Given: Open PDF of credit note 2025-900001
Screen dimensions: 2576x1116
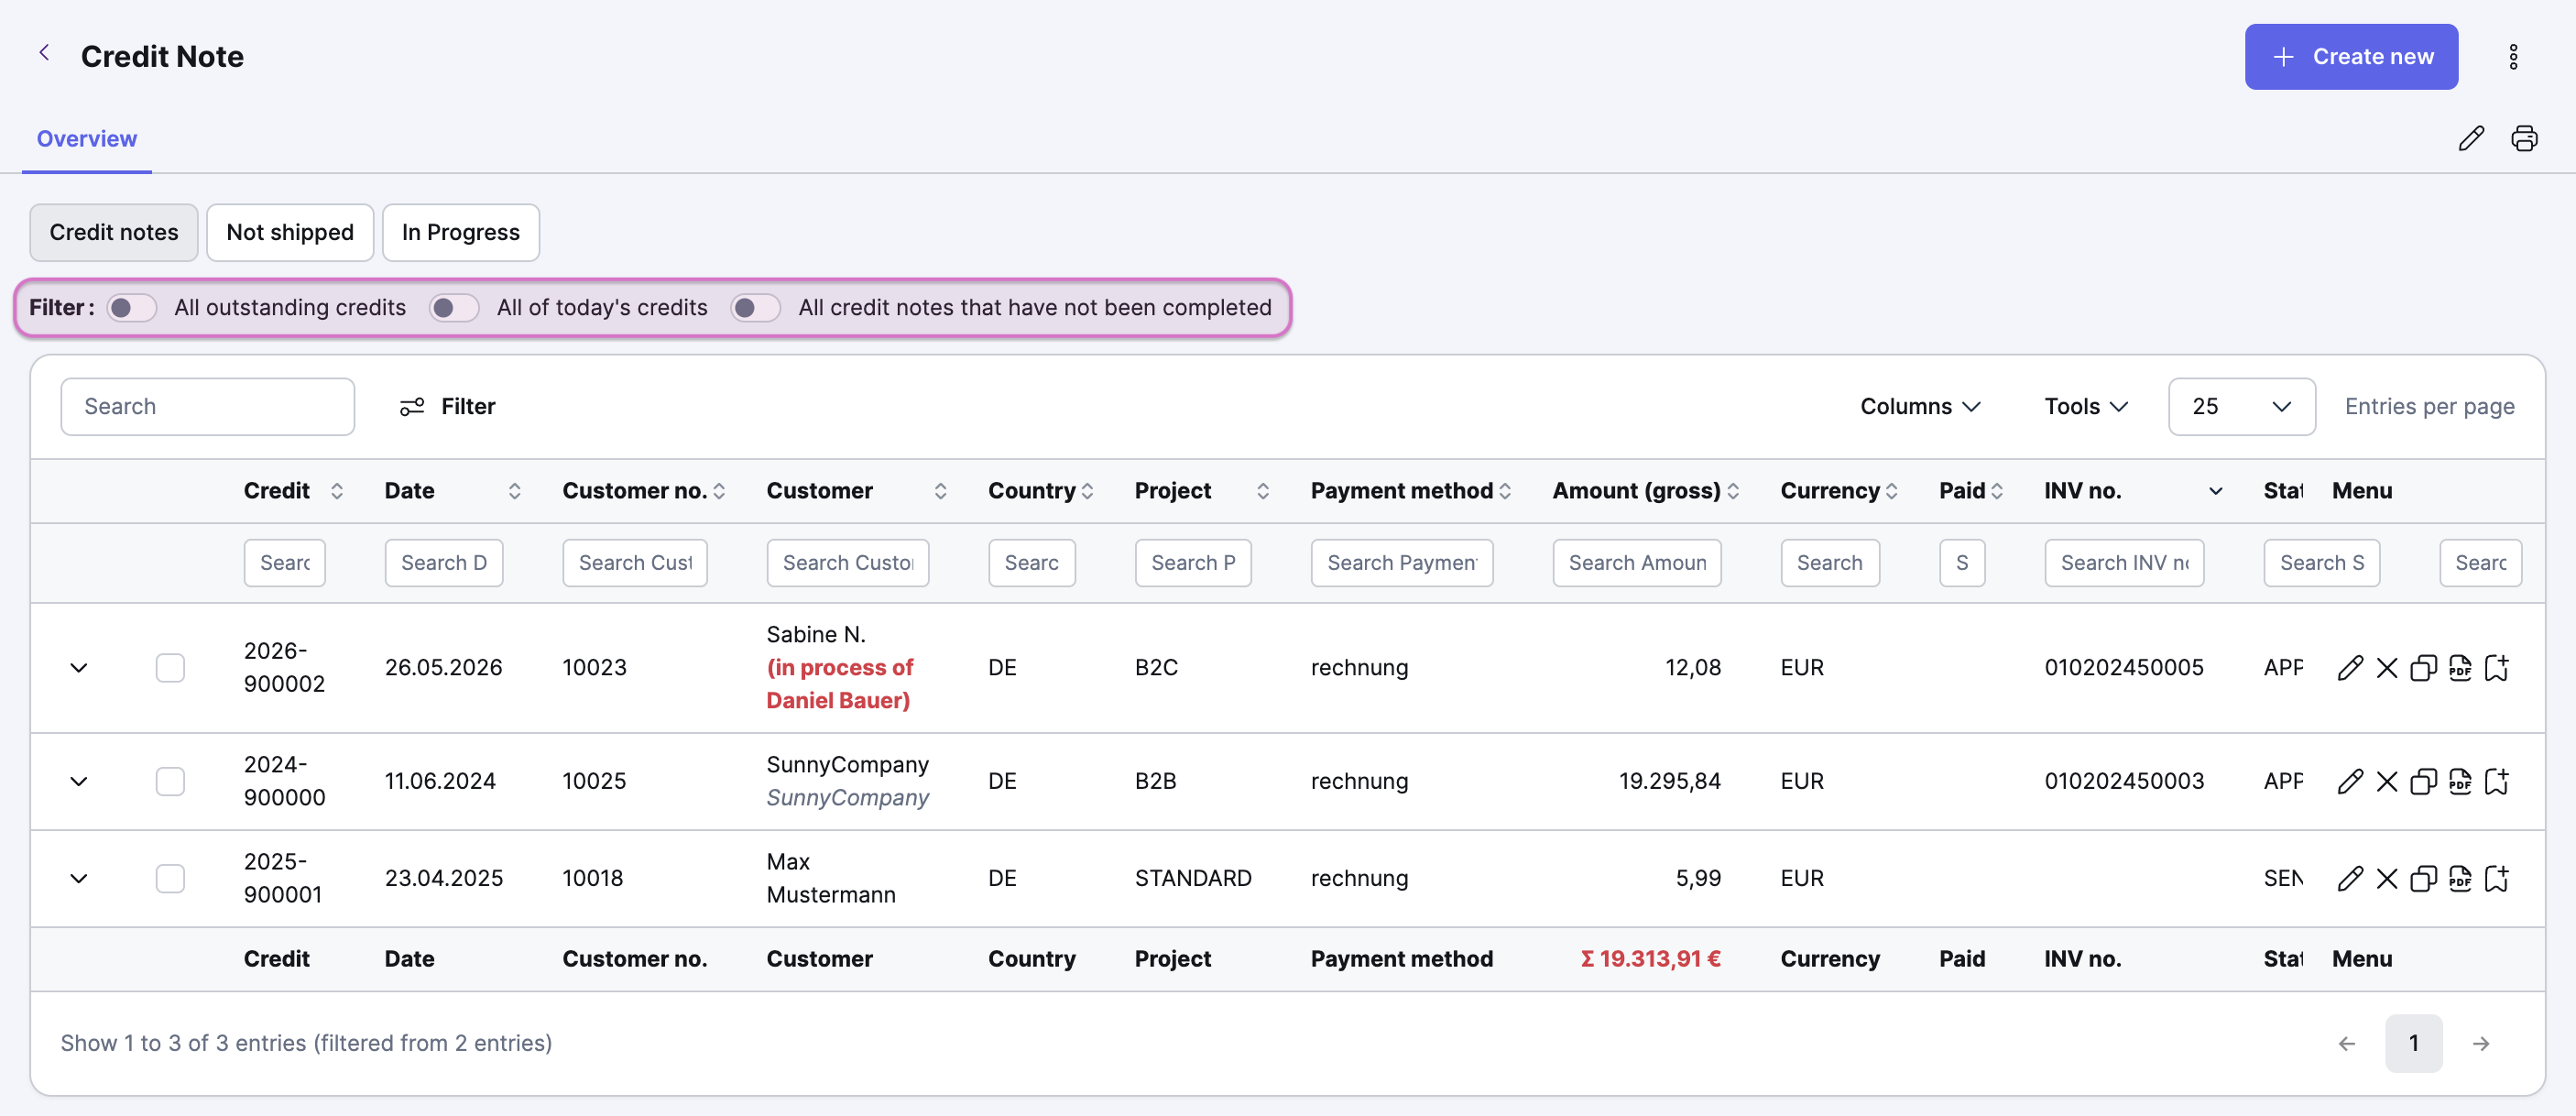Looking at the screenshot, I should [2460, 879].
